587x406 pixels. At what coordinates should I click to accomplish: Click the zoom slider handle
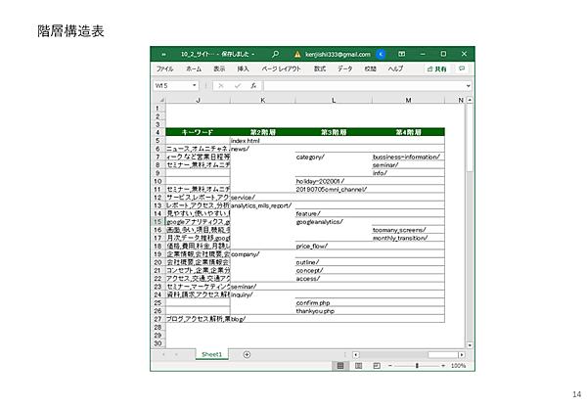point(419,365)
